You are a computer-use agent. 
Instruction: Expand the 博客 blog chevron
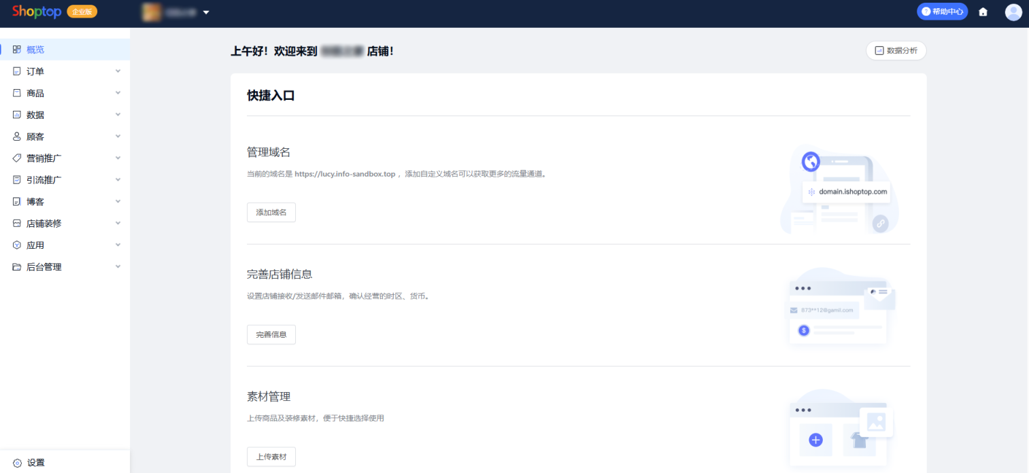coord(118,202)
